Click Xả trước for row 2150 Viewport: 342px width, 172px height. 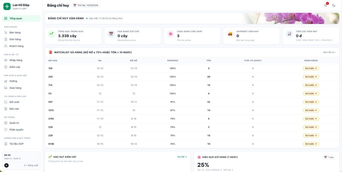tap(311, 119)
